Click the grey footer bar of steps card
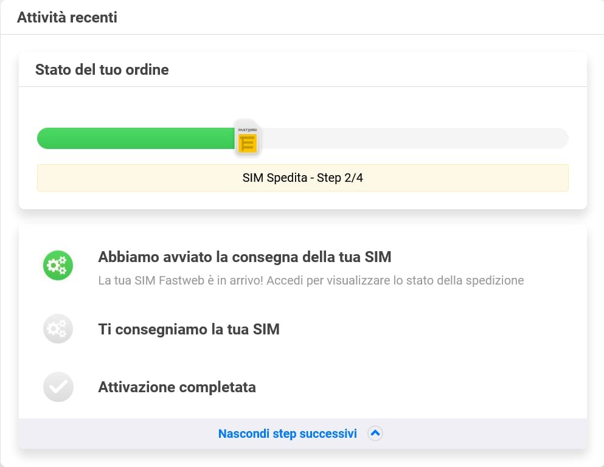604x467 pixels. (303, 434)
